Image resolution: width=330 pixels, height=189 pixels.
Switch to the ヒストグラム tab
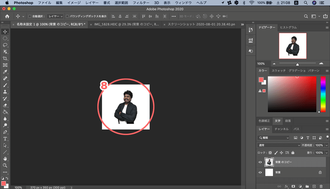288,27
